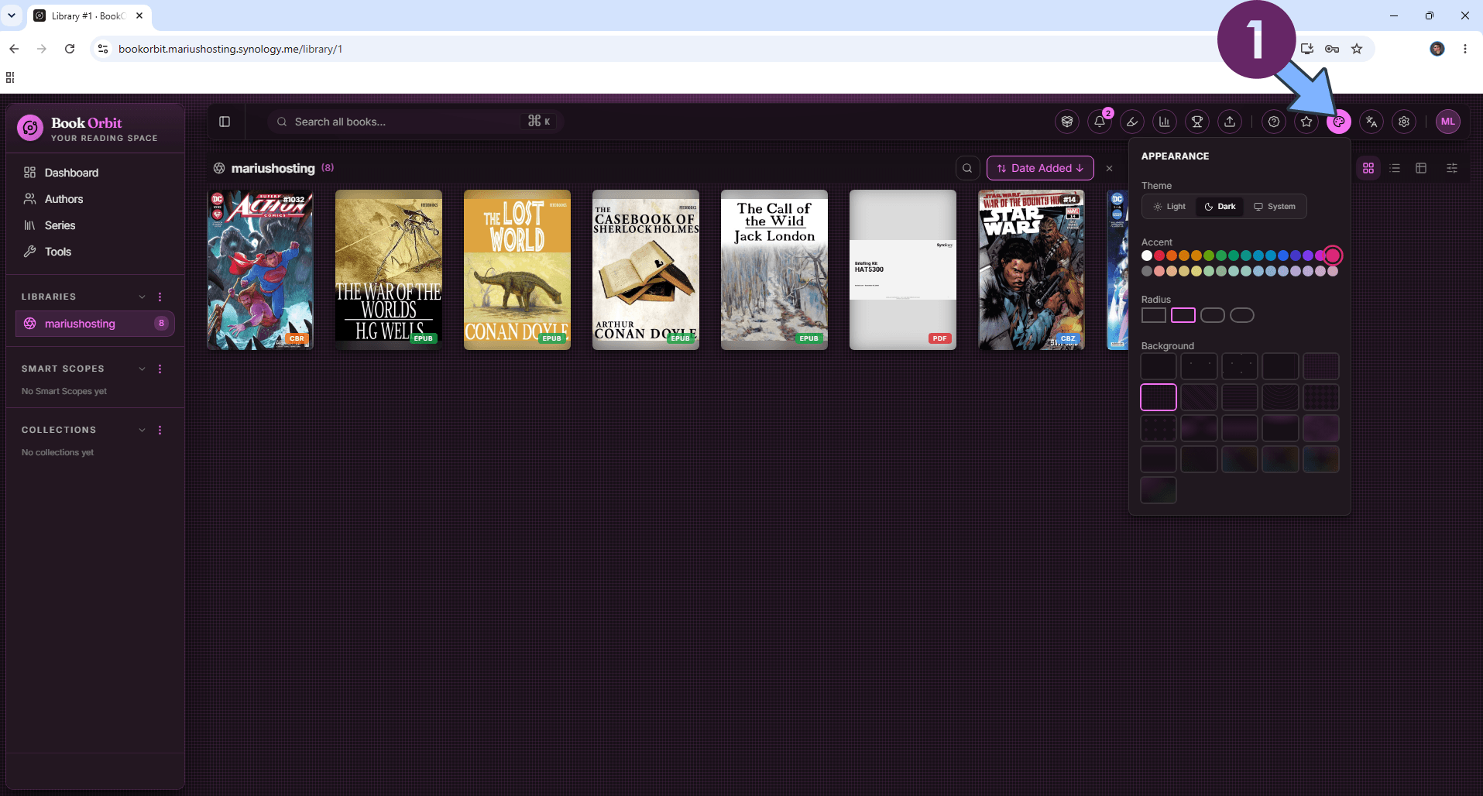The height and width of the screenshot is (796, 1483).
Task: Click the help question mark icon
Action: [x=1274, y=122]
